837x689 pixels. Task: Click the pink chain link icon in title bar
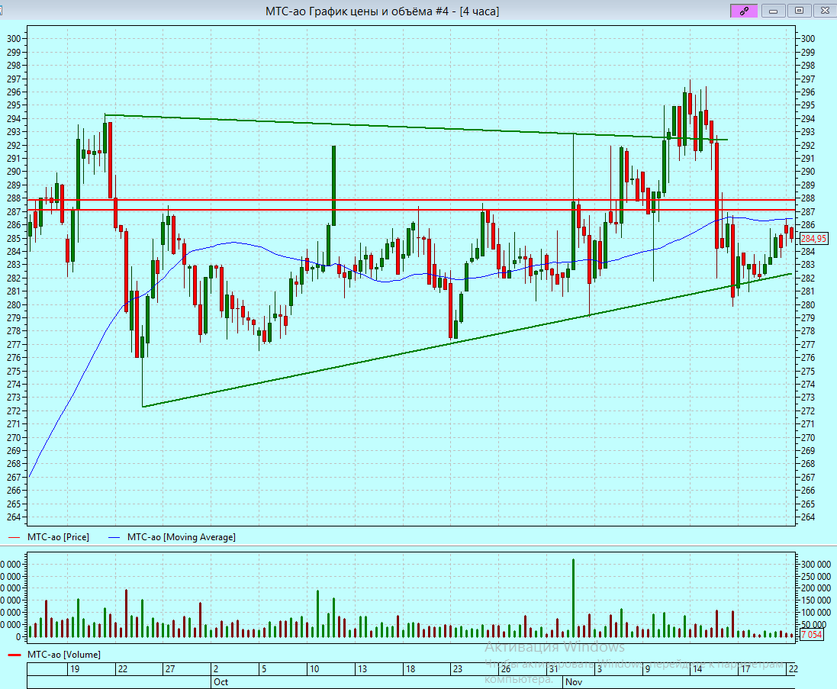pyautogui.click(x=744, y=11)
